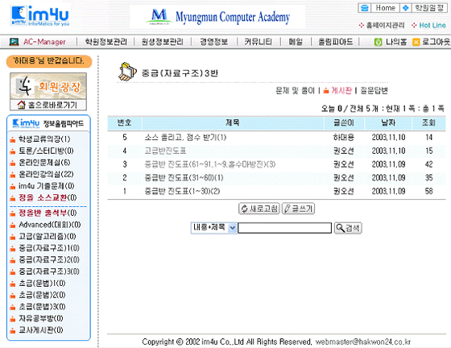Click the im4u logo at top left
The height and width of the screenshot is (348, 451).
[40, 16]
